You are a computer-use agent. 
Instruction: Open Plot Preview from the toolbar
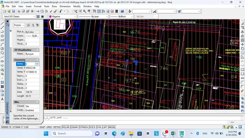[x=23, y=11]
